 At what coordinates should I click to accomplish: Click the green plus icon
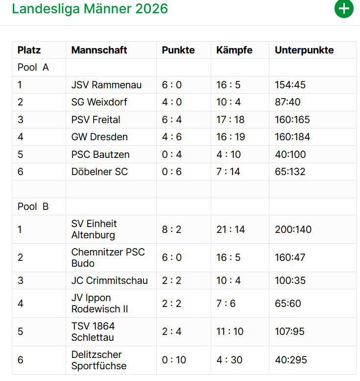(x=344, y=9)
